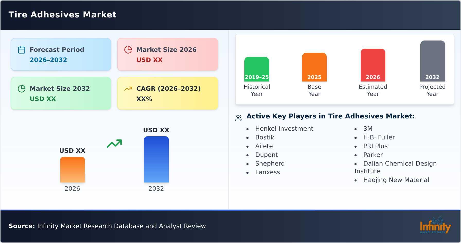Click the 'Shepherd' list entry

(270, 164)
